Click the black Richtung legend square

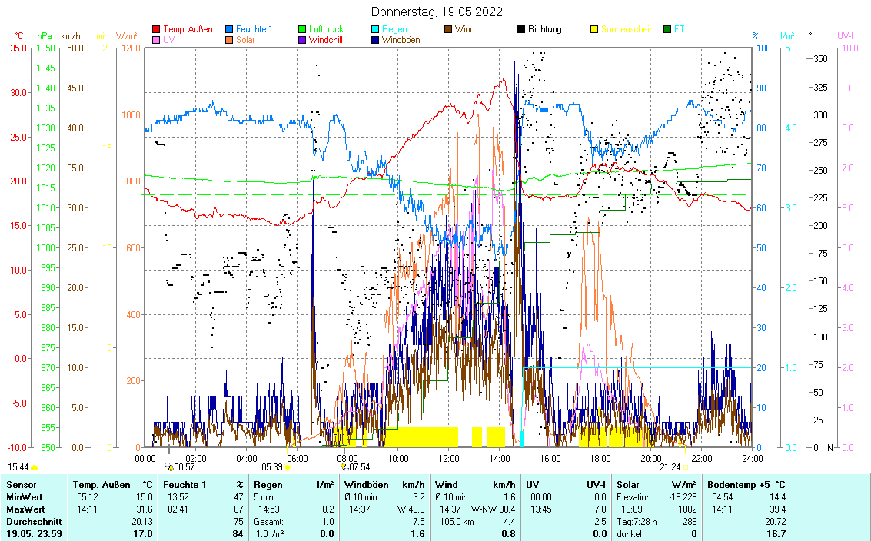click(520, 30)
